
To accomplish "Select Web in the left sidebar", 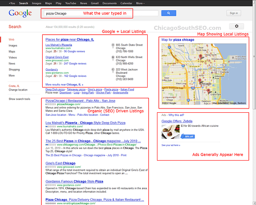I will coord(12,39).
